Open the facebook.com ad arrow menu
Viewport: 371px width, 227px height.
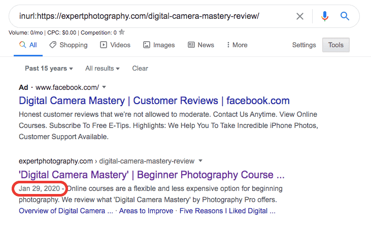click(x=104, y=87)
